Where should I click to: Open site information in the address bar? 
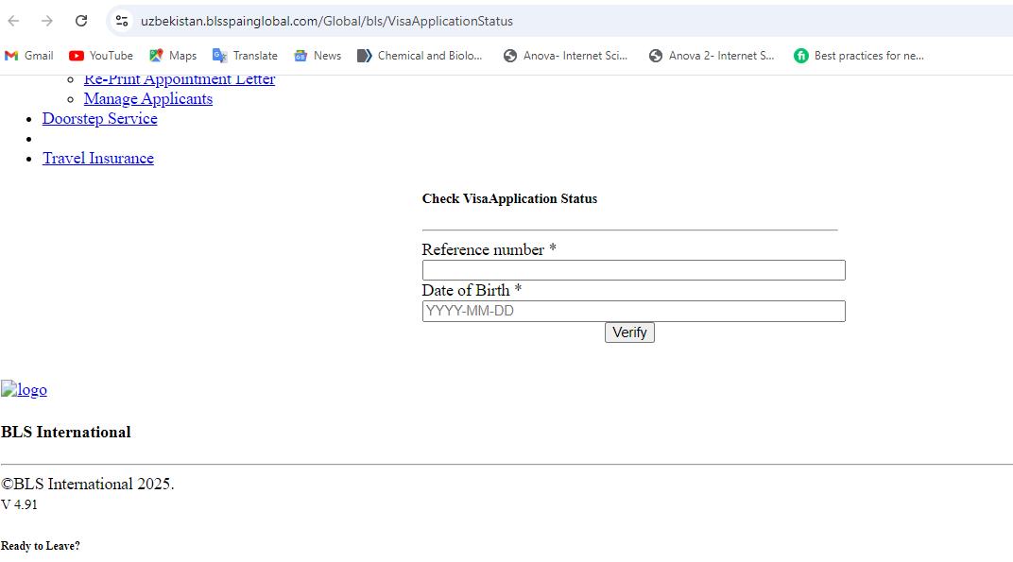click(x=122, y=20)
